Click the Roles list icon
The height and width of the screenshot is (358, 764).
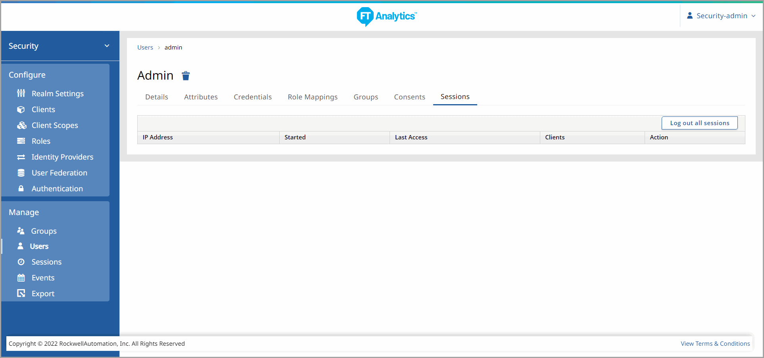(21, 141)
